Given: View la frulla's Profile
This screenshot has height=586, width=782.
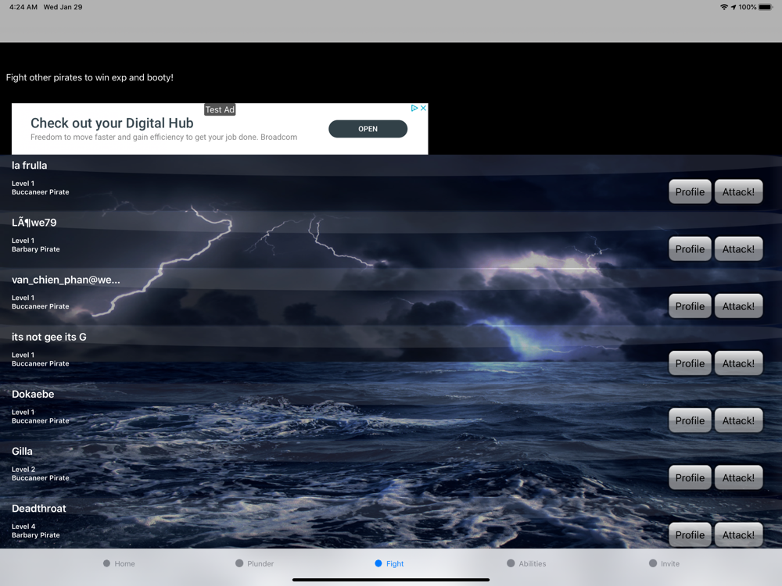Looking at the screenshot, I should point(690,192).
